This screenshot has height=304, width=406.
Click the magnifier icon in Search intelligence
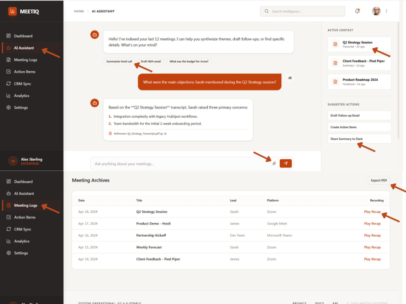[266, 11]
